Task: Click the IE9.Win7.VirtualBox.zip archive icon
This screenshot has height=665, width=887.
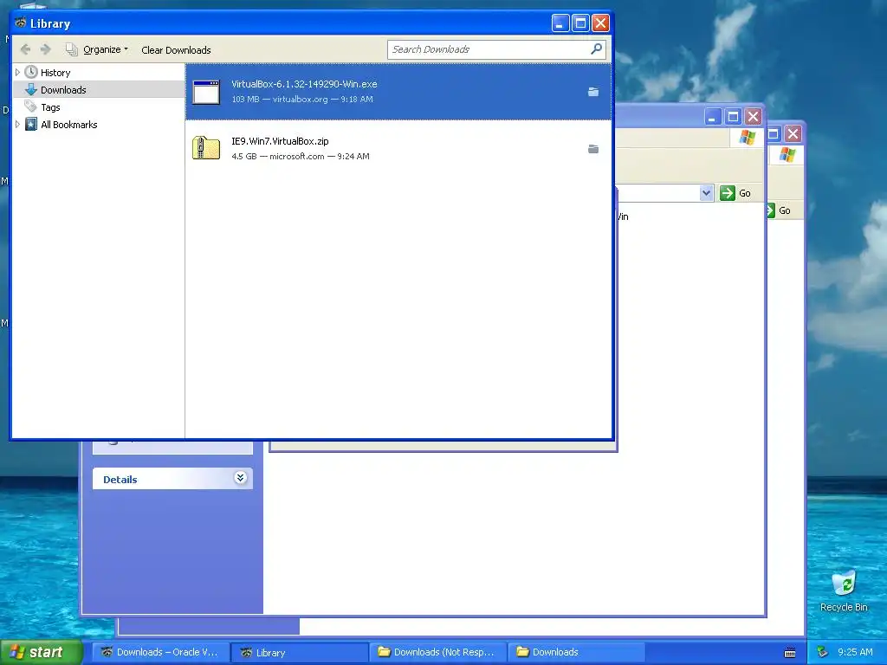Action: [206, 148]
